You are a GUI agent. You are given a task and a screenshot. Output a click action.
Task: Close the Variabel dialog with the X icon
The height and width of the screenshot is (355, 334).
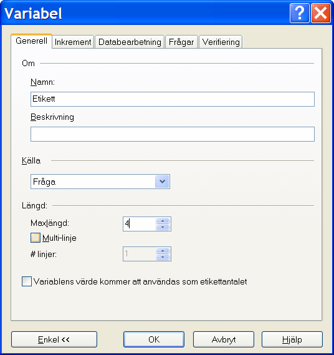[x=321, y=13]
